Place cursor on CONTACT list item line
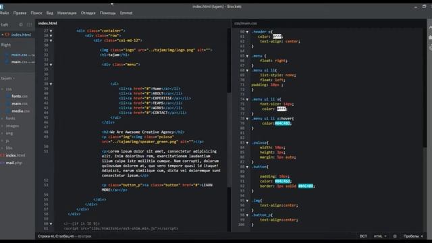The width and height of the screenshot is (432, 243). point(153,113)
